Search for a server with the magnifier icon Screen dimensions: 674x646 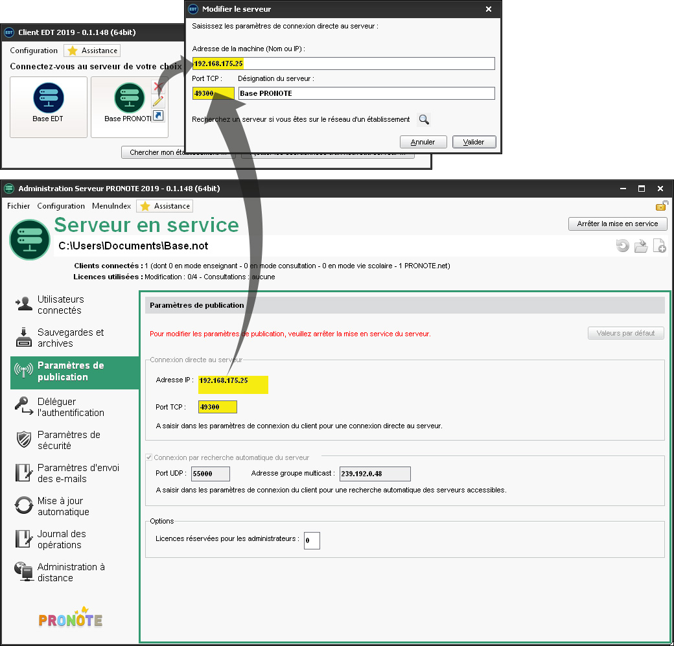[424, 119]
